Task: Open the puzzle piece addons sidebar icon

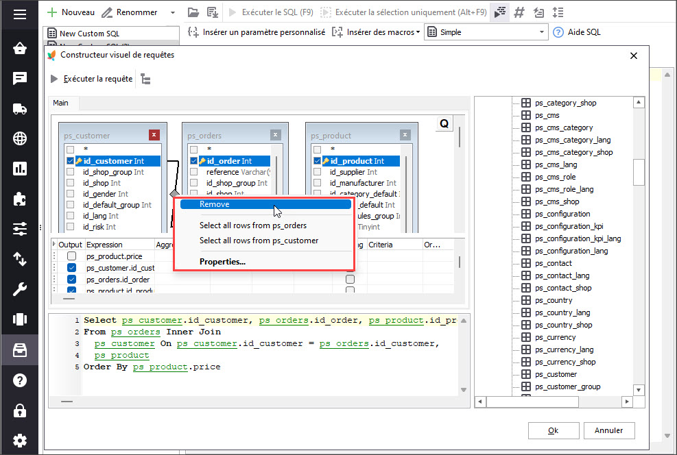Action: click(x=20, y=199)
